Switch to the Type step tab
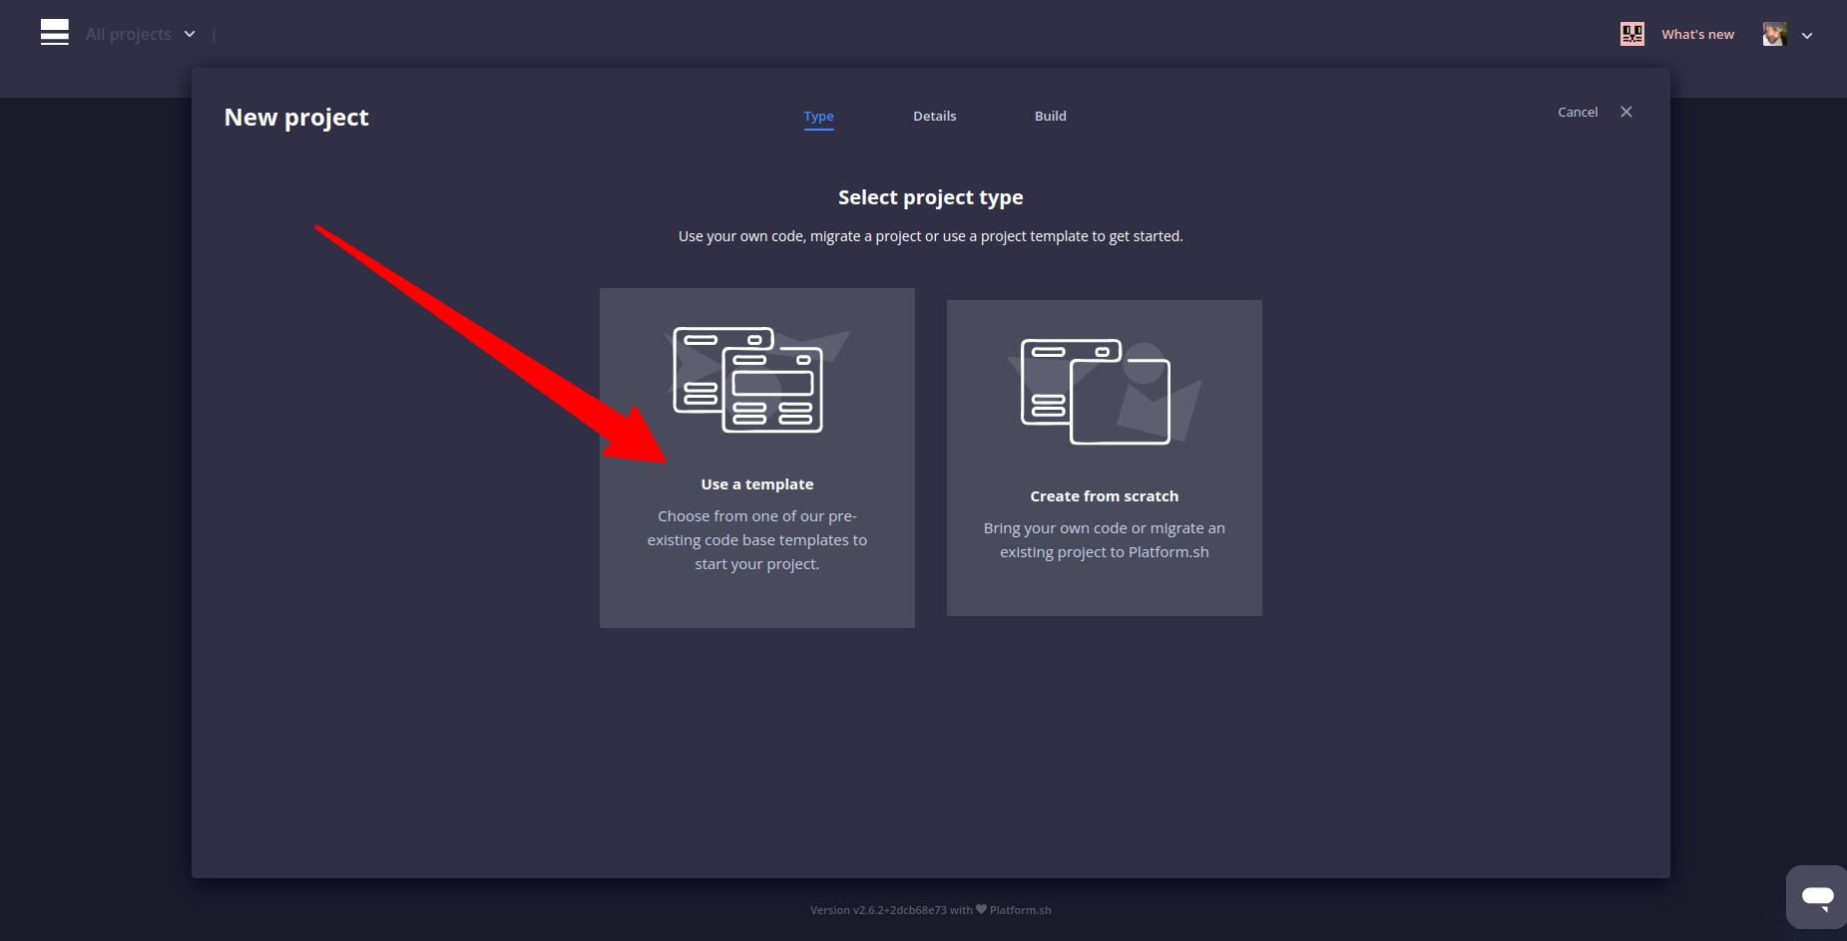 coord(818,116)
